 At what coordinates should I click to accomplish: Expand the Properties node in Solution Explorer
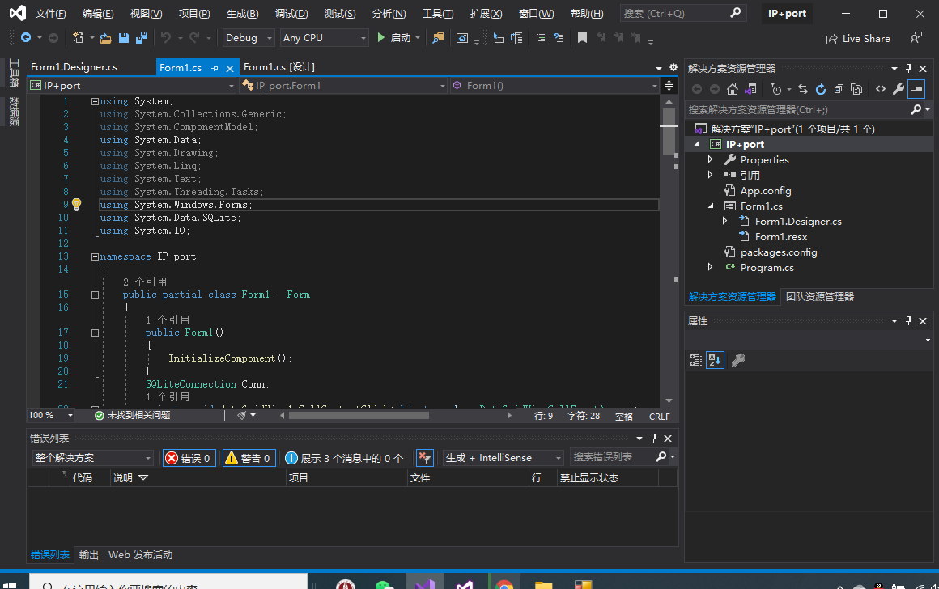click(710, 159)
